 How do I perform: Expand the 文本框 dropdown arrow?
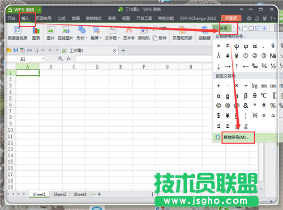[119, 38]
